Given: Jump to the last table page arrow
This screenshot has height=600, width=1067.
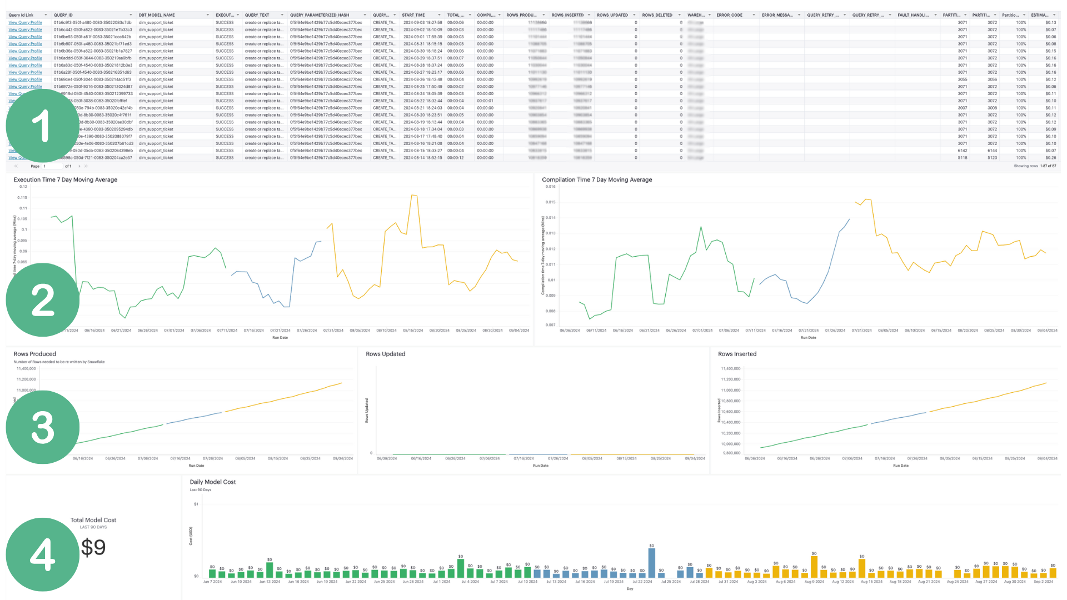Looking at the screenshot, I should click(x=86, y=166).
